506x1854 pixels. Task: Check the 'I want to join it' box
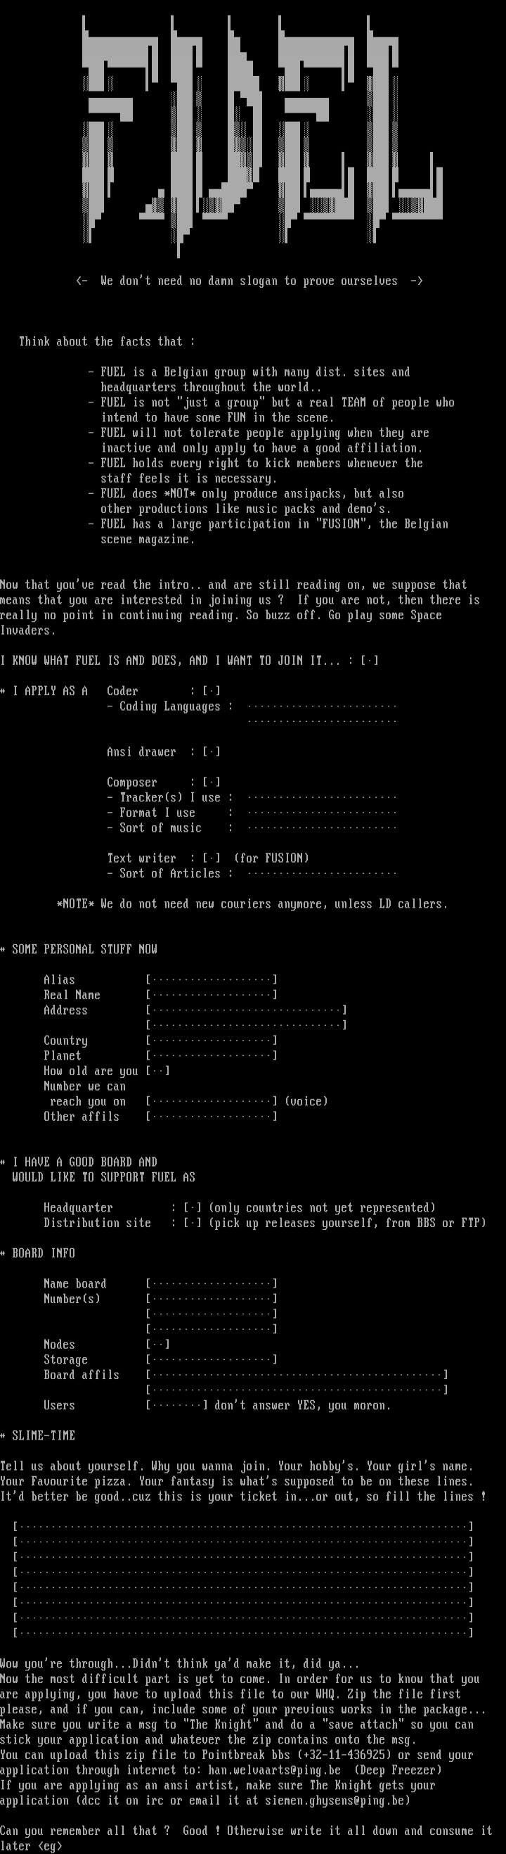[x=370, y=660]
